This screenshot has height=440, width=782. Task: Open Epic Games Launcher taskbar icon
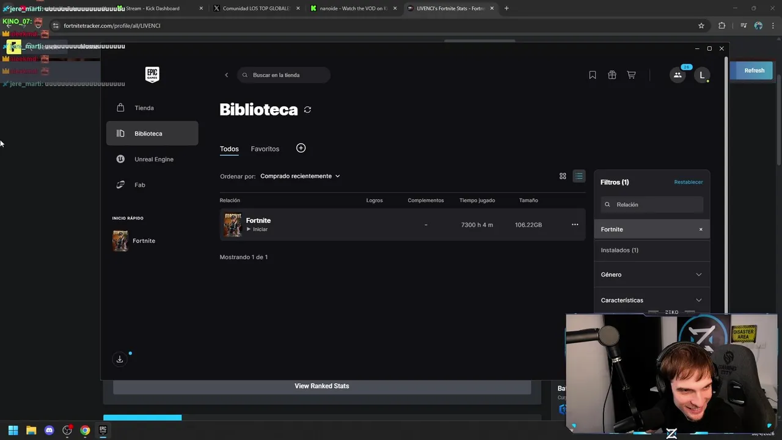pyautogui.click(x=103, y=430)
